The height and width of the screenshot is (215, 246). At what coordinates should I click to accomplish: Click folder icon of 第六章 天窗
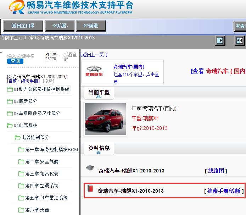point(21,210)
